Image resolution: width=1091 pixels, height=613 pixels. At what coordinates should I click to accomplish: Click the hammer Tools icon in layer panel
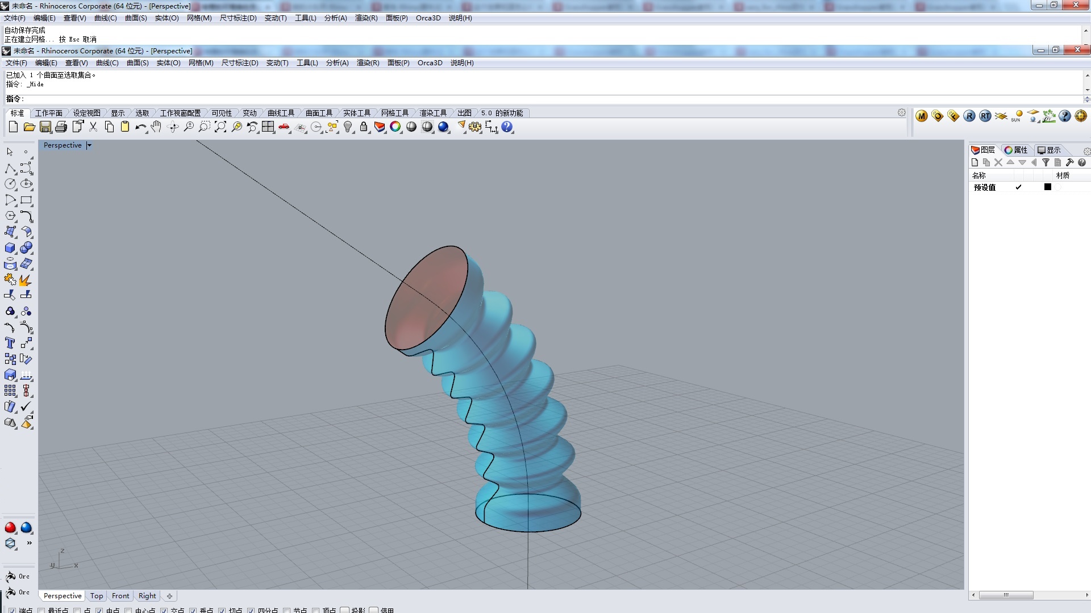[x=1069, y=162]
